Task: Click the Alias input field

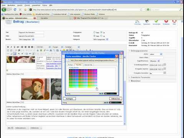Action: (31, 36)
